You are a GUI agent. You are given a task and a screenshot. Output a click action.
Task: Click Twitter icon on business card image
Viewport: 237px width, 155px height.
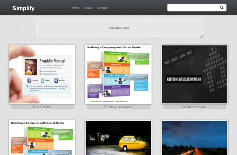coord(43,81)
